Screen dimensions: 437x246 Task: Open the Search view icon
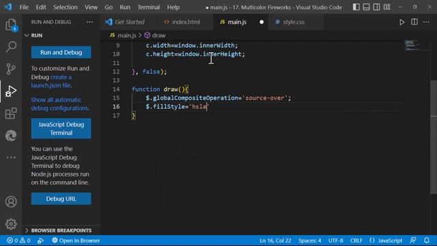point(11,46)
